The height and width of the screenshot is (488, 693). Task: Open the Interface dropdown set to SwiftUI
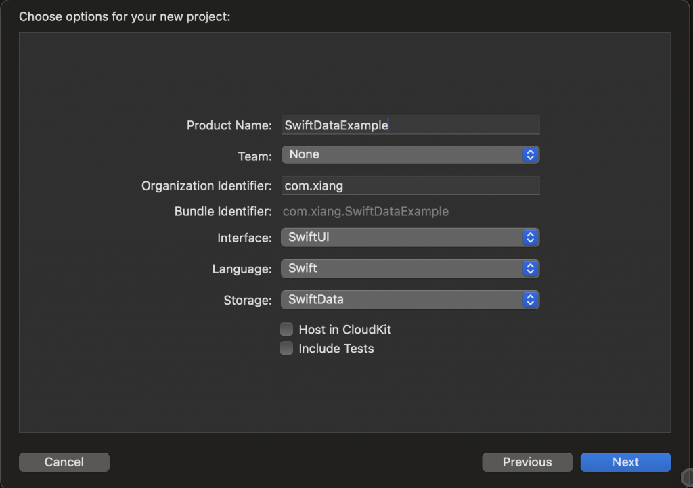pos(410,238)
